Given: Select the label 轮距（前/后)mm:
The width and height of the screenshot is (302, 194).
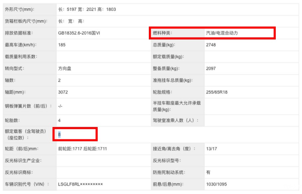Looking at the screenshot, I should (22, 149).
